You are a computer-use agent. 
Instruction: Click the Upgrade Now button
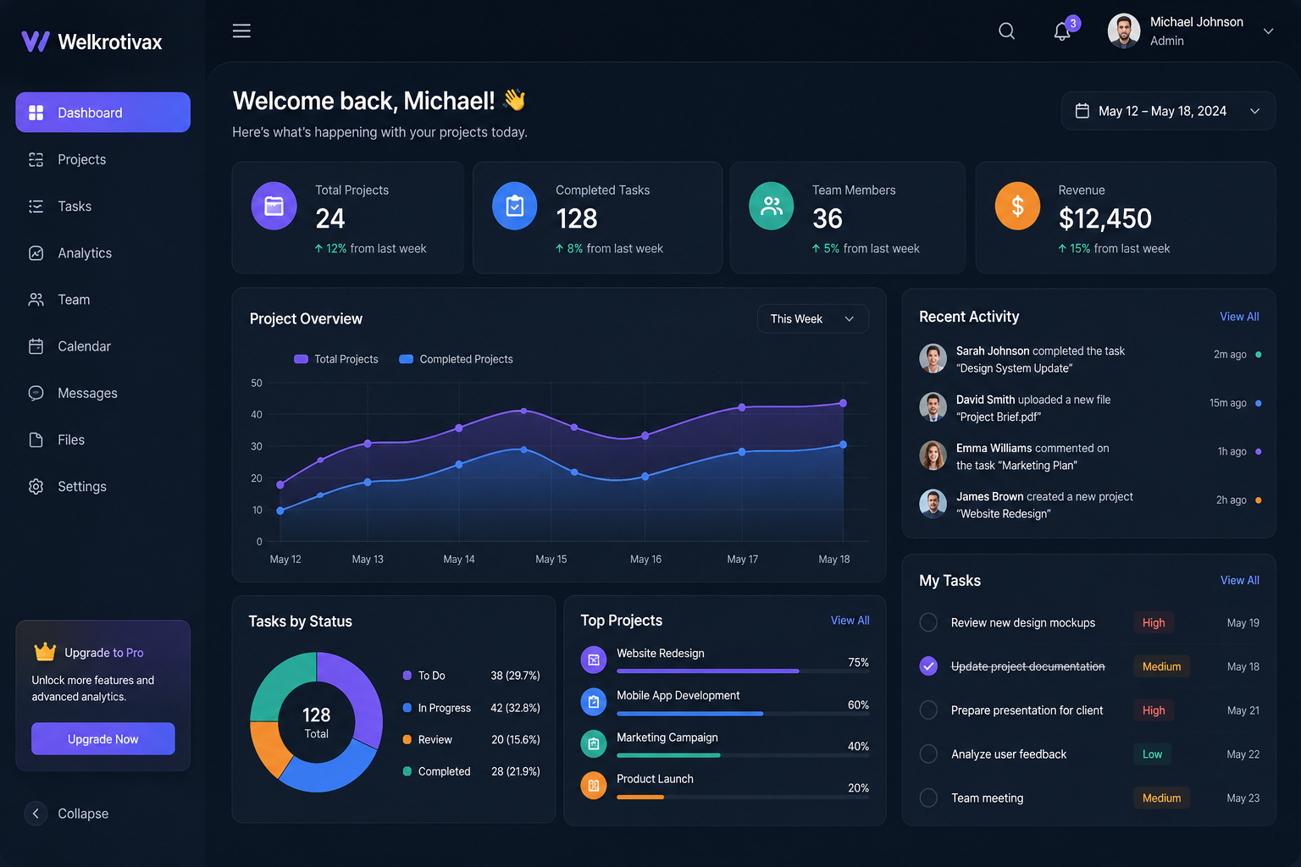pos(103,739)
